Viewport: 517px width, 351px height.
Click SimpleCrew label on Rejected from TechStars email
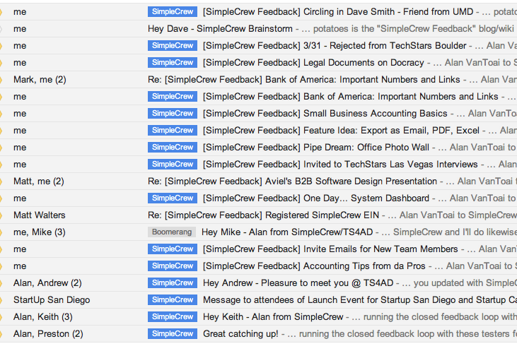coord(173,45)
